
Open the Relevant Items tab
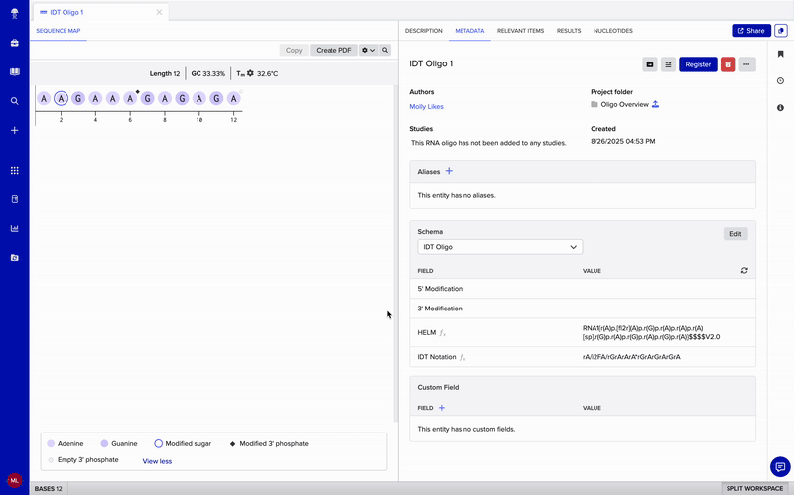(x=520, y=31)
